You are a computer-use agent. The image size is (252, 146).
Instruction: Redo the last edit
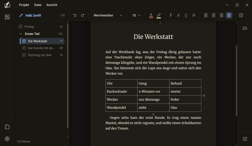[83, 15]
